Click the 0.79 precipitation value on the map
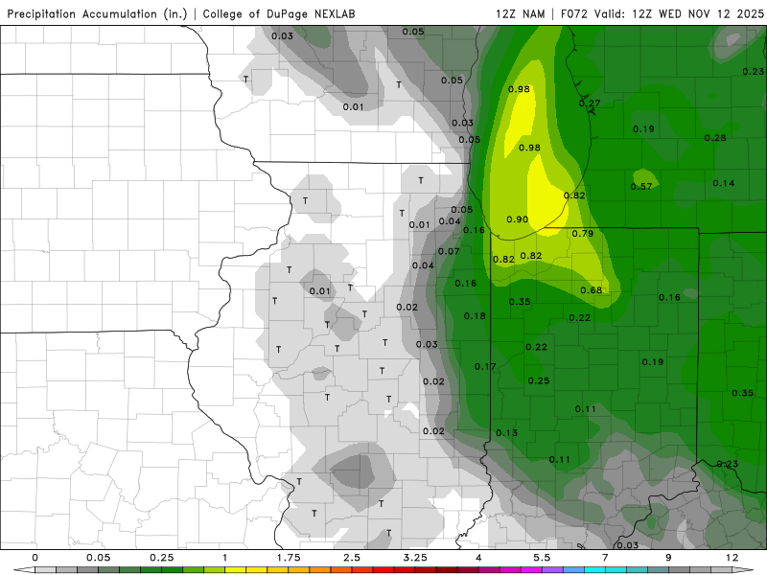767x575 pixels. coord(583,233)
